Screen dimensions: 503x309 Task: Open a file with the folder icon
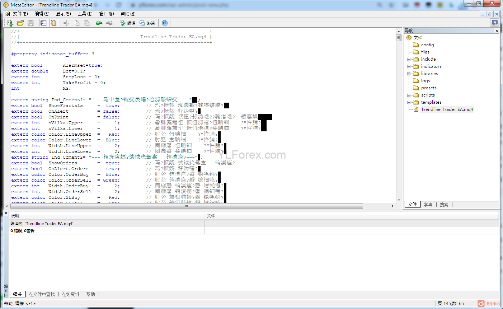[x=20, y=23]
